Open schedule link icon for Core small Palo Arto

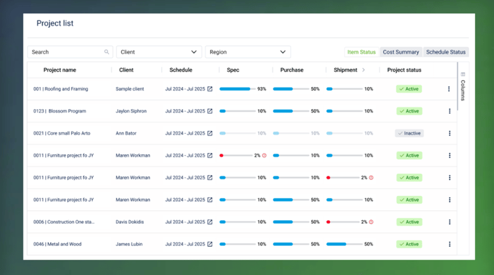210,133
